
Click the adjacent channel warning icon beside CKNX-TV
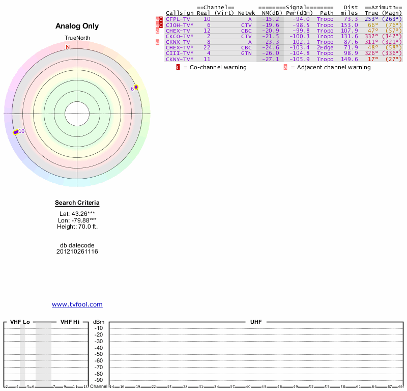(158, 42)
